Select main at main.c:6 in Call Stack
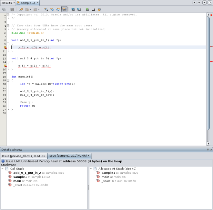 coord(25,181)
